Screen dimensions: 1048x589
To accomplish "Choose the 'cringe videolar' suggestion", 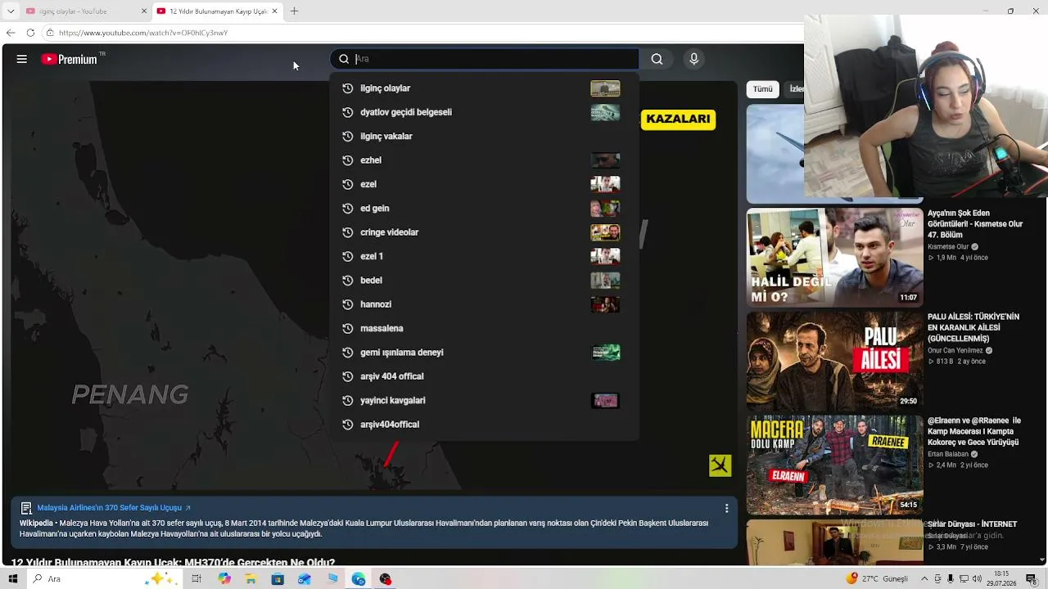I will [x=485, y=232].
